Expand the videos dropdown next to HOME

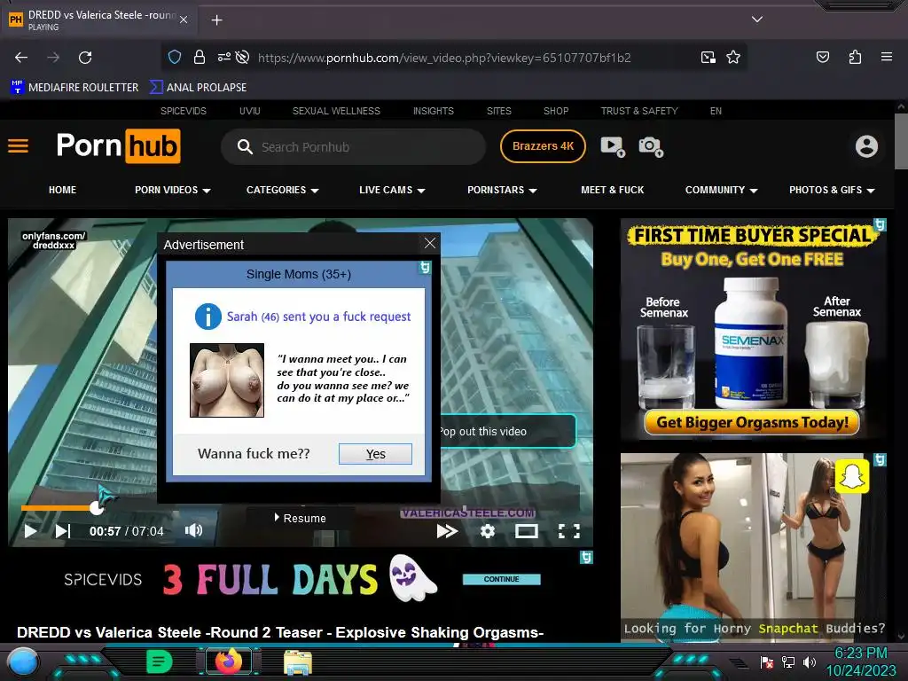click(173, 190)
